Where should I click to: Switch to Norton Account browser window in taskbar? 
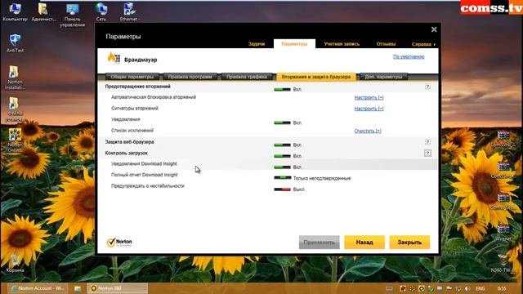[x=37, y=288]
